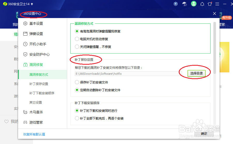Open the main hamburger menu
Screen dimensions: 233x144
(x=217, y=4)
